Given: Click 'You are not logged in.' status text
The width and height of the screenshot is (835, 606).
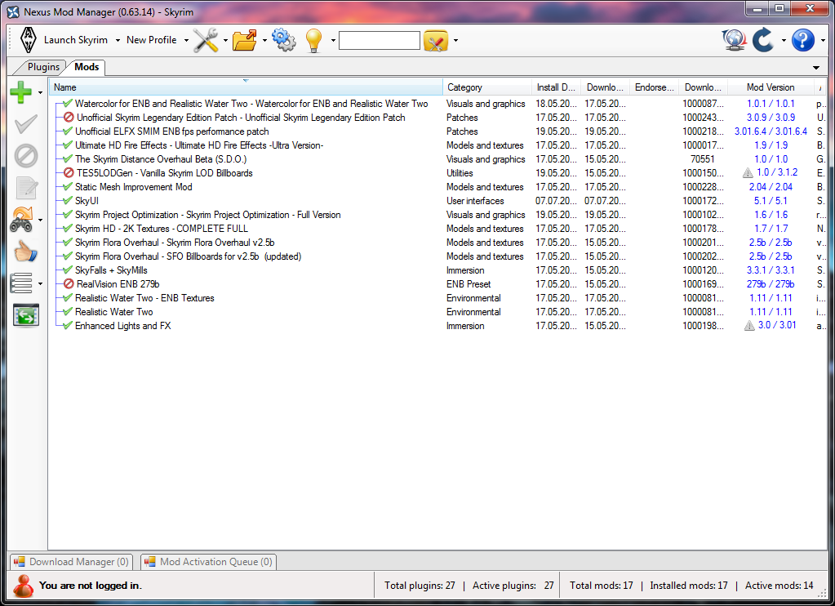Looking at the screenshot, I should point(90,586).
